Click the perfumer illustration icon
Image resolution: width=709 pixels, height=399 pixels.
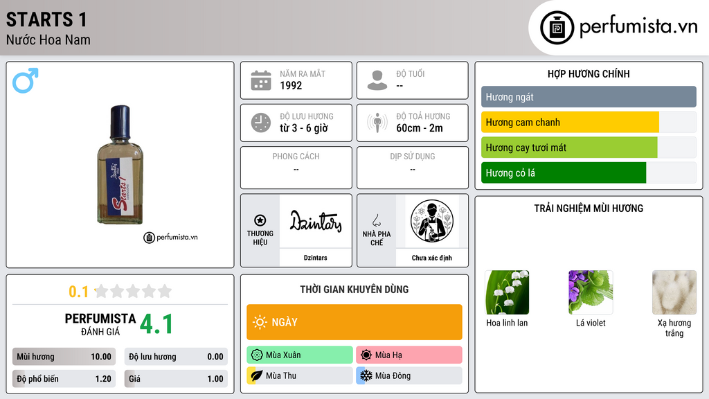click(x=432, y=221)
